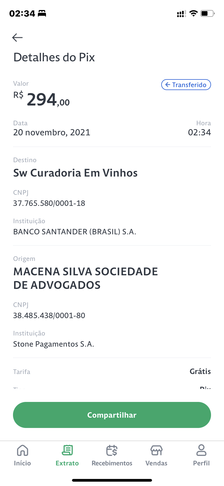Viewport: 224px width, 486px height.
Task: Tap the Vendas store icon
Action: tap(156, 450)
